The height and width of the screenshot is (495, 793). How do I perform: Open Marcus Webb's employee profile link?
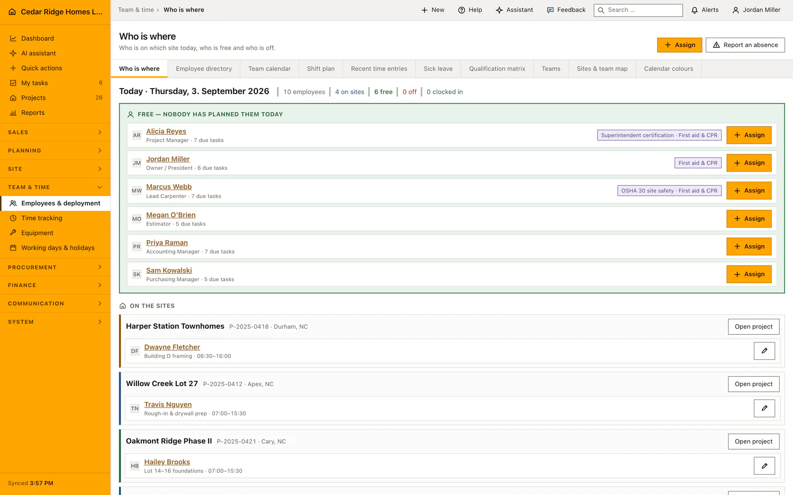(169, 187)
